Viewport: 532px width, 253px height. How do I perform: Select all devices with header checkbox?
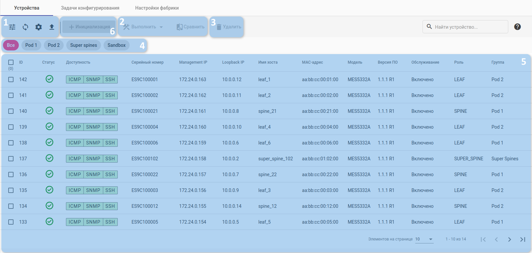click(x=11, y=62)
